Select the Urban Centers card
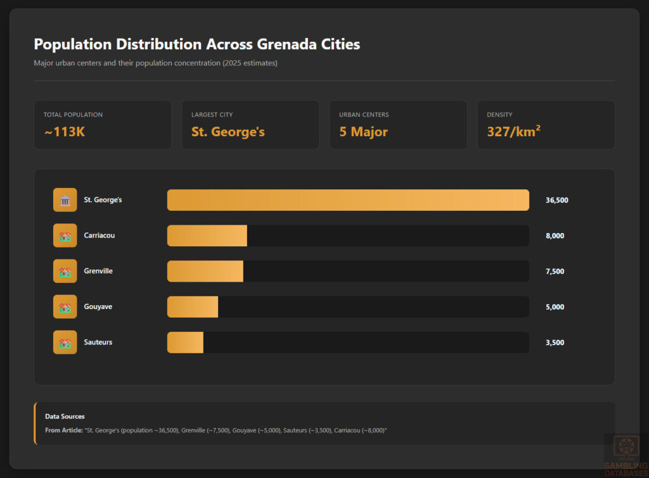This screenshot has width=649, height=478. point(398,124)
